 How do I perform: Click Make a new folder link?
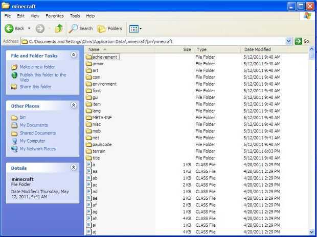(x=37, y=67)
